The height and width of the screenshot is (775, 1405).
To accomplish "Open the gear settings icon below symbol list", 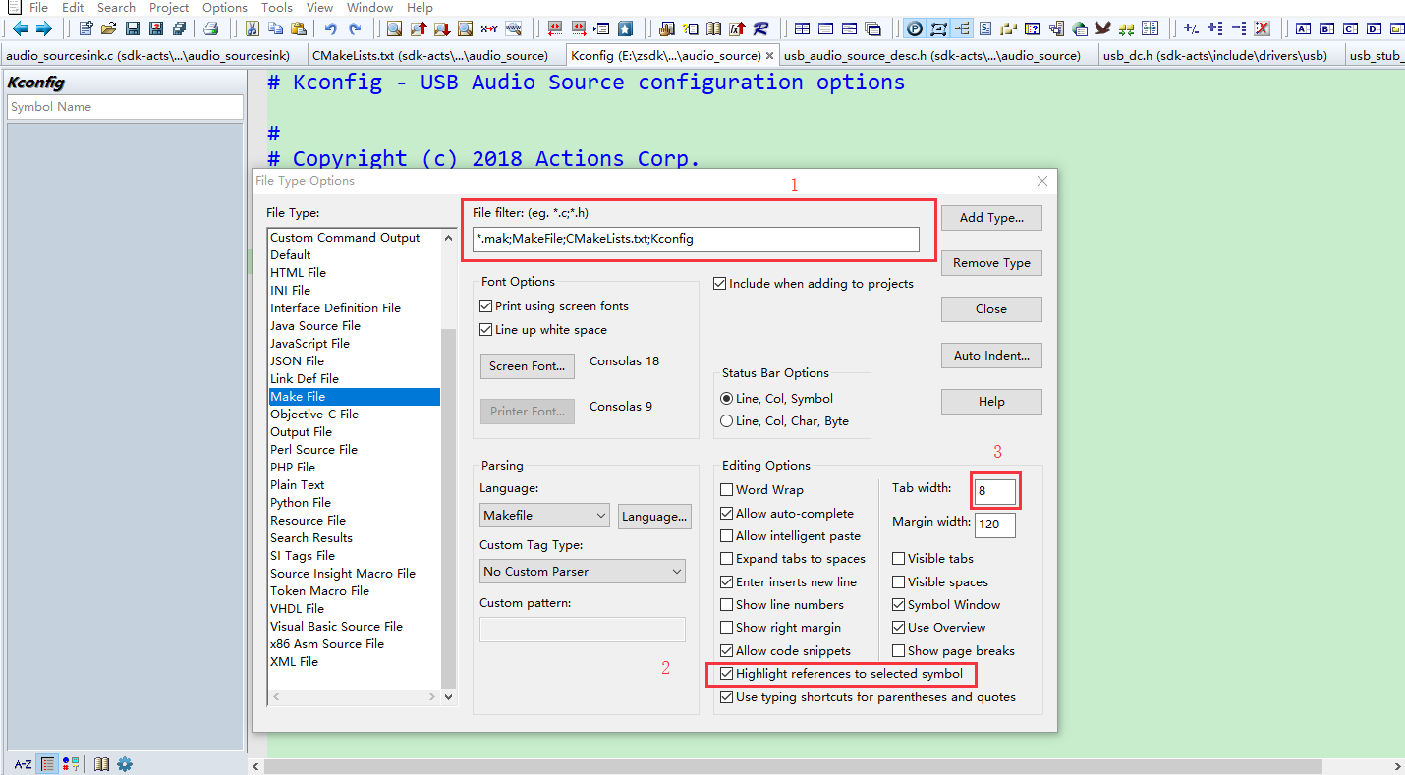I will 123,763.
